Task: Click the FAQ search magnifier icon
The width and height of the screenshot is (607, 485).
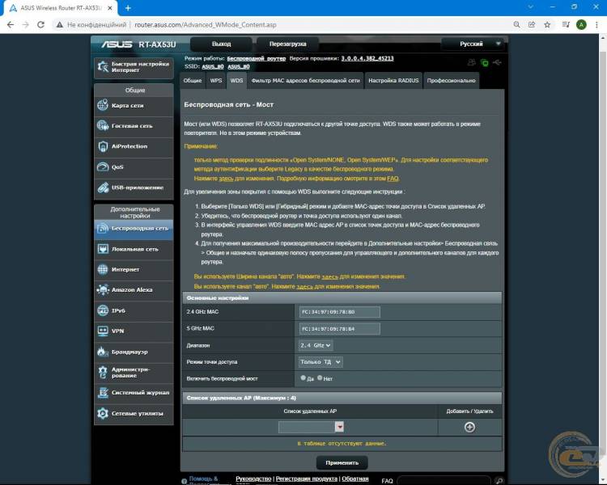Action: pos(499,481)
